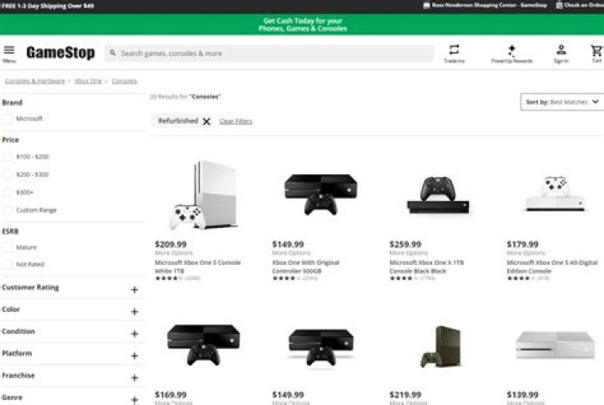Viewport: 604px width, 405px height.
Task: Click Get Cash Today green banner
Action: 302,24
